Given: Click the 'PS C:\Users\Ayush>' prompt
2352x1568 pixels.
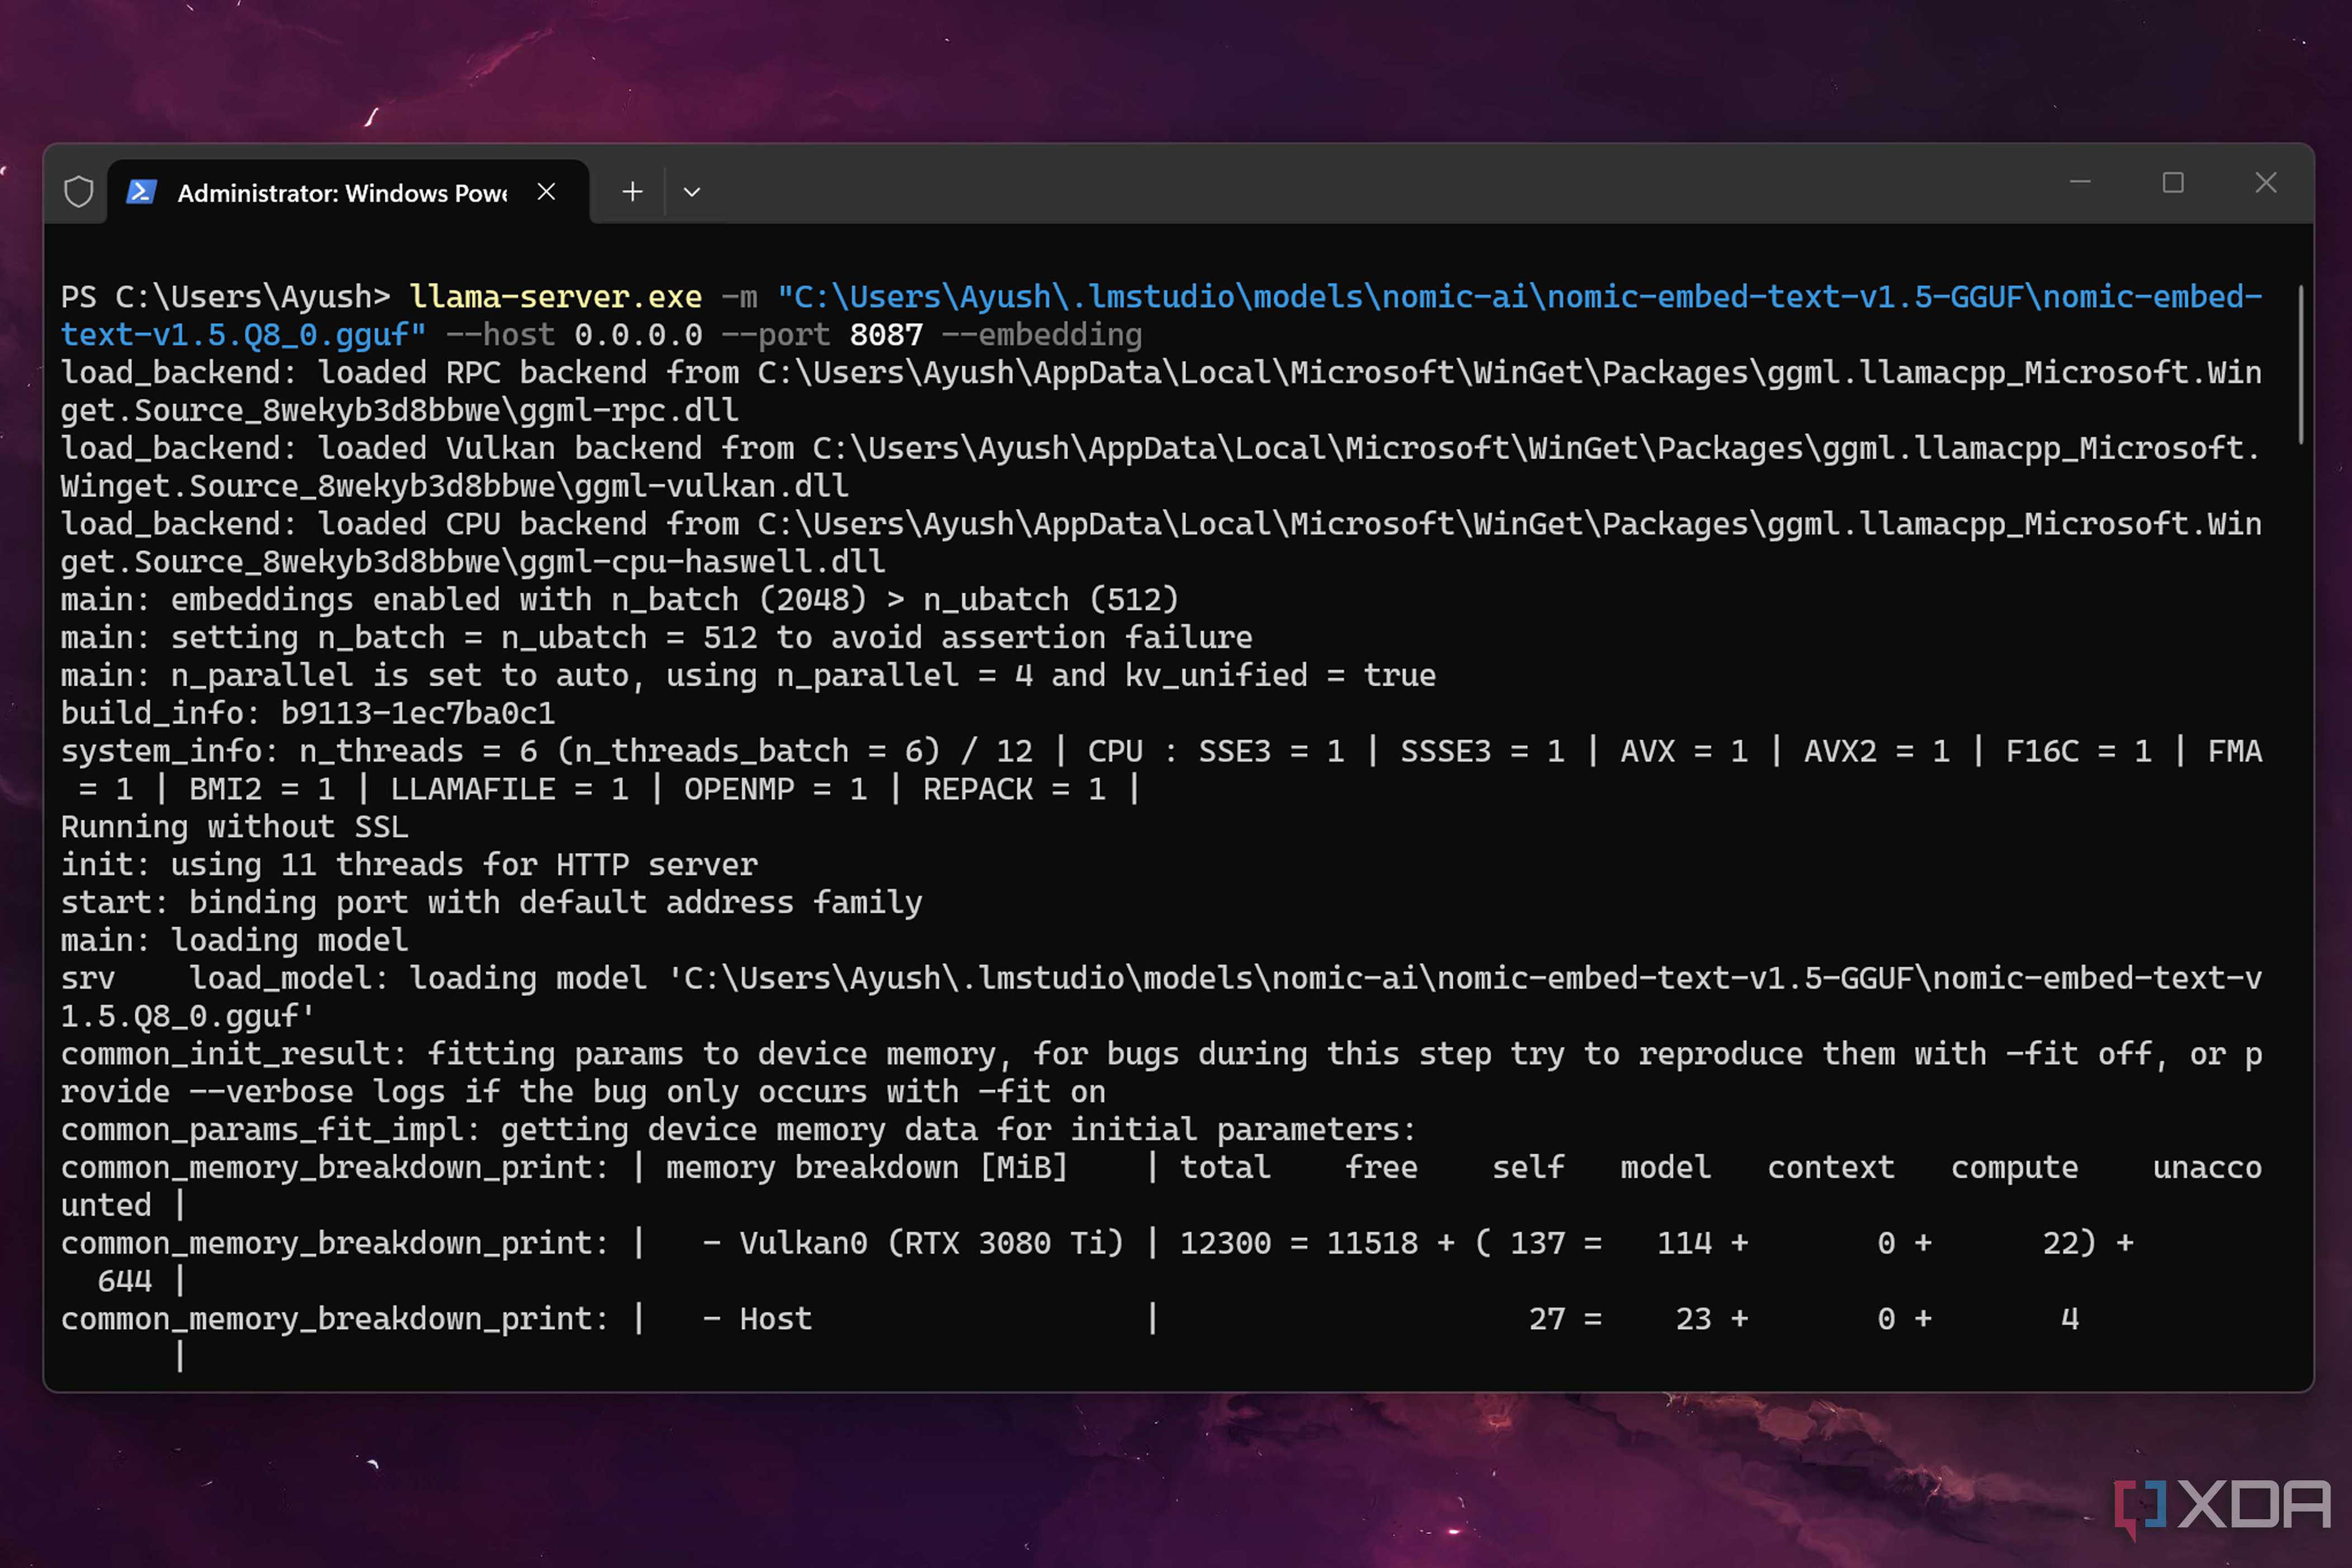Looking at the screenshot, I should (x=225, y=297).
